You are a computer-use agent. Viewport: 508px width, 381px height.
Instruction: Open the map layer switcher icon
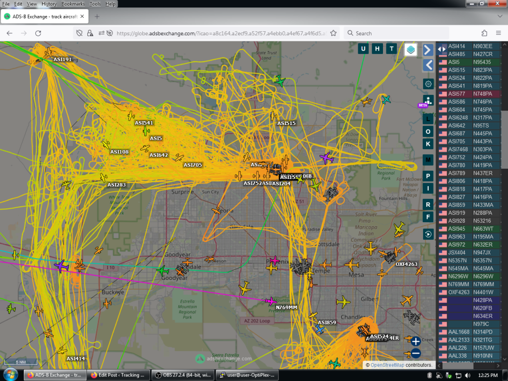coord(410,50)
